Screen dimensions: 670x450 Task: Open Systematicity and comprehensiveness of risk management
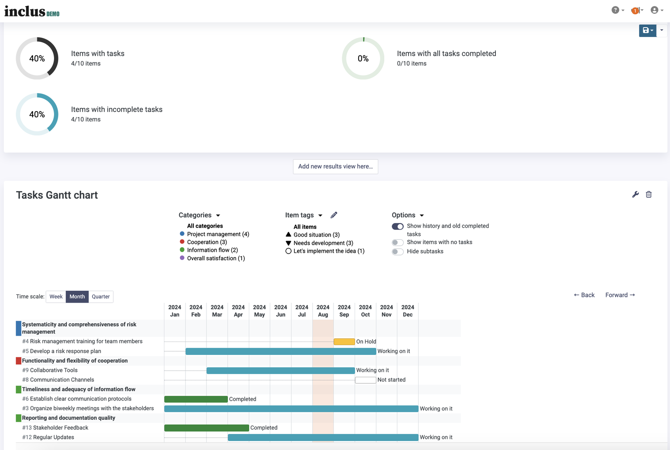point(79,328)
